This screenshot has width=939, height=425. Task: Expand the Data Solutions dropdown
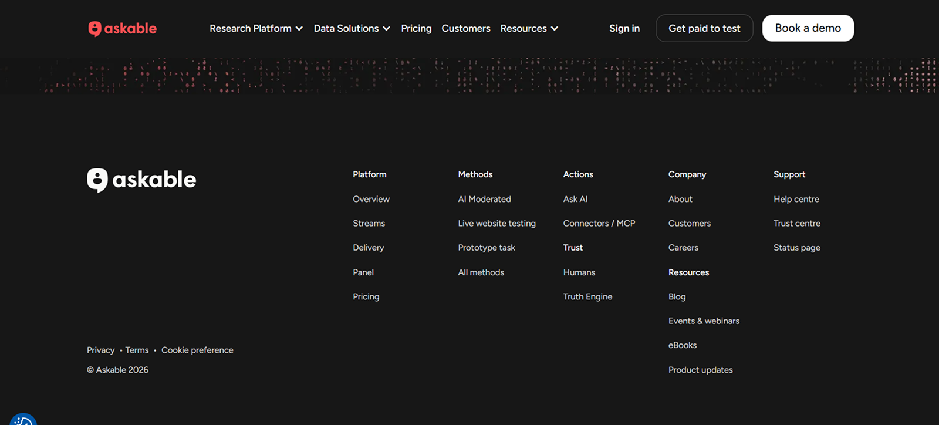coord(352,28)
